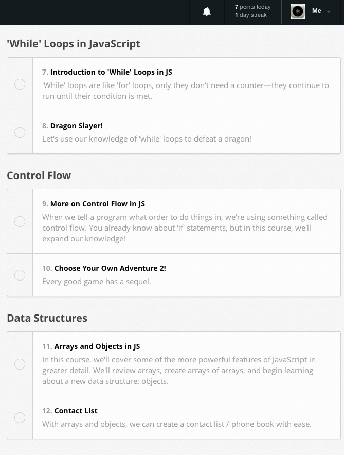
Task: Open the Contact List project
Action: tap(76, 411)
